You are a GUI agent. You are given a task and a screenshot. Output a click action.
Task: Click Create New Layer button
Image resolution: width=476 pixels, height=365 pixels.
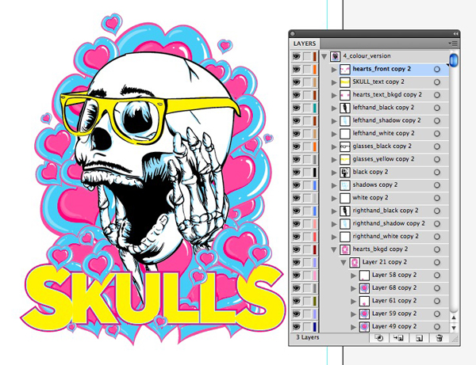click(x=419, y=338)
